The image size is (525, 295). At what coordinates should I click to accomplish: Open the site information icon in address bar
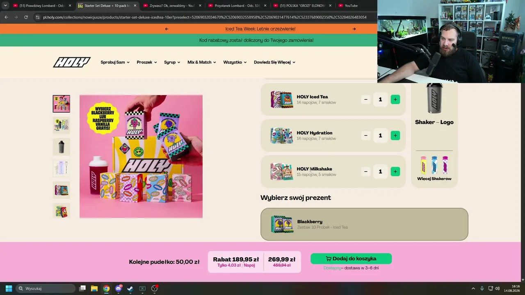[x=37, y=17]
